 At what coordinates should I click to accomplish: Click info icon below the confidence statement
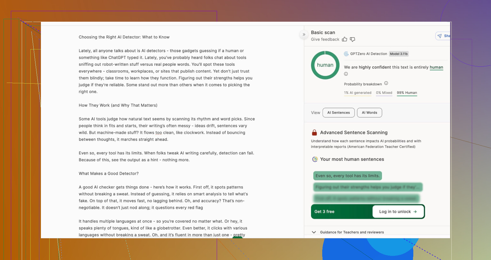pos(346,74)
